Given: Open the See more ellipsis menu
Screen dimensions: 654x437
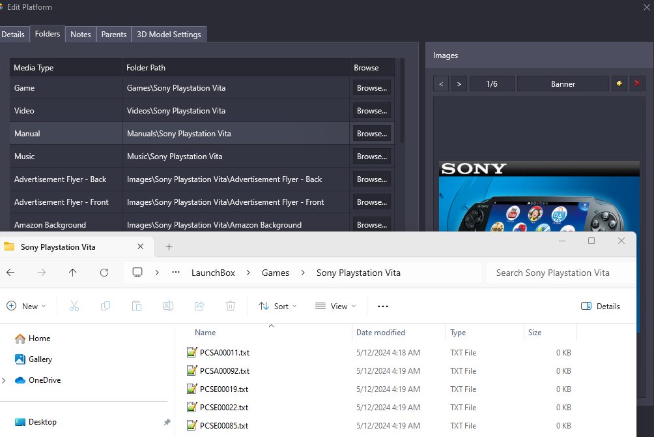Looking at the screenshot, I should (x=383, y=307).
